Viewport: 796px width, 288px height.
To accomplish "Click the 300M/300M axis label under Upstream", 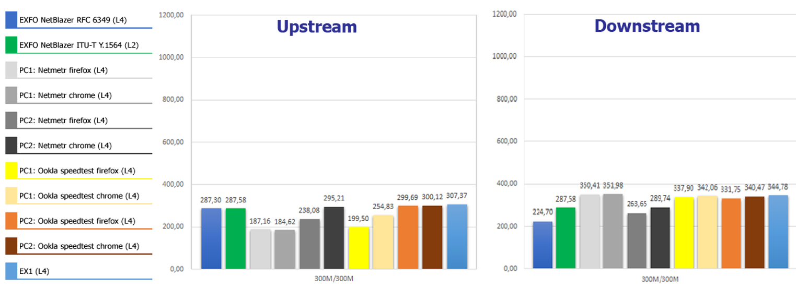I will 334,279.
